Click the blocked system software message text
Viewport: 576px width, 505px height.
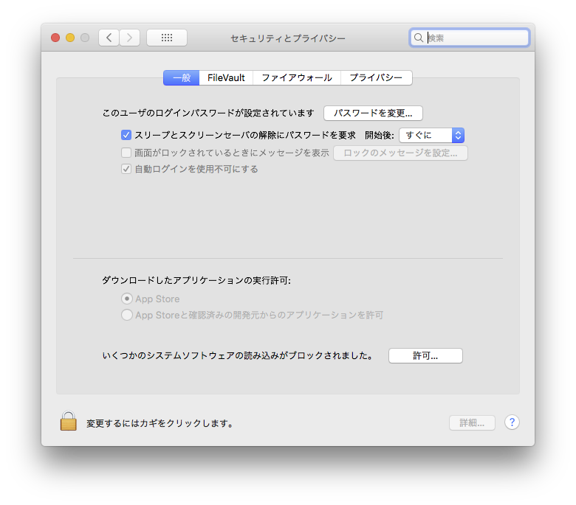(x=238, y=355)
